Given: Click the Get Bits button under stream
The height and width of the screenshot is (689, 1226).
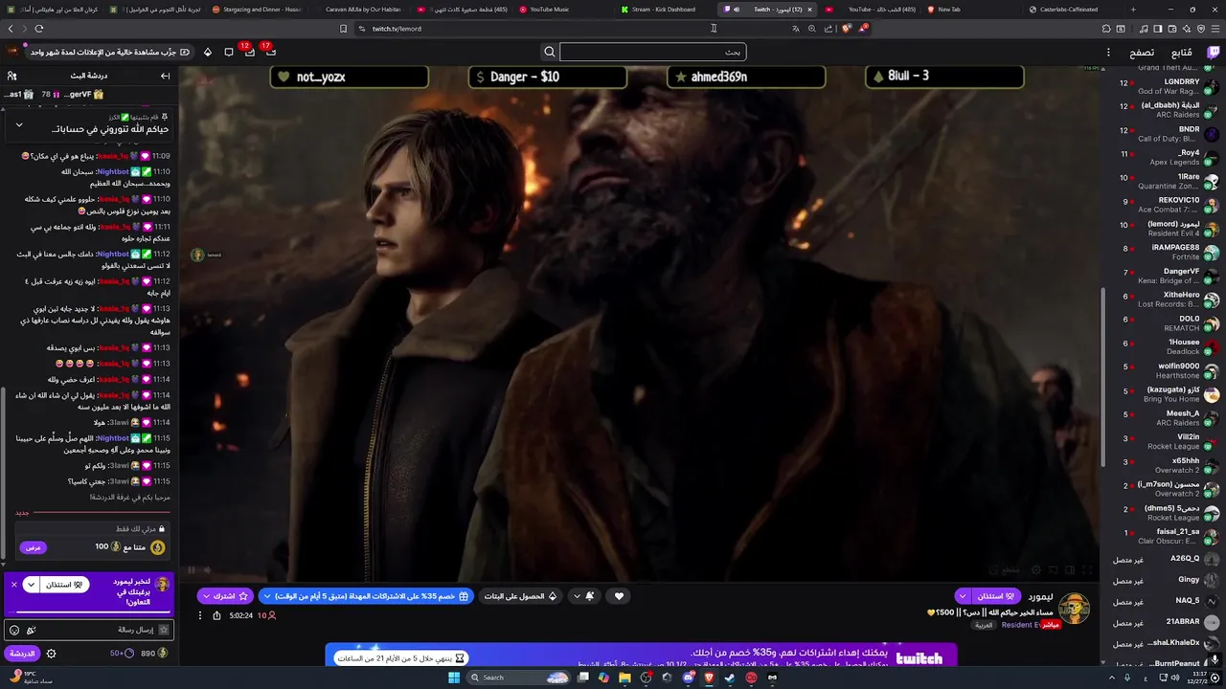Looking at the screenshot, I should tap(520, 596).
